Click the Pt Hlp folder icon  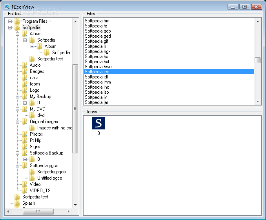pyautogui.click(x=25, y=140)
